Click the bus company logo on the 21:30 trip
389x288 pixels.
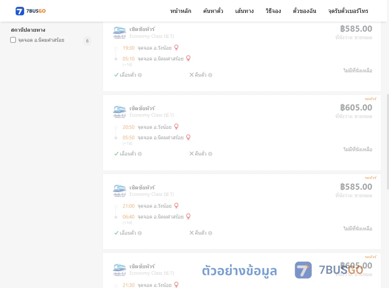[119, 270]
